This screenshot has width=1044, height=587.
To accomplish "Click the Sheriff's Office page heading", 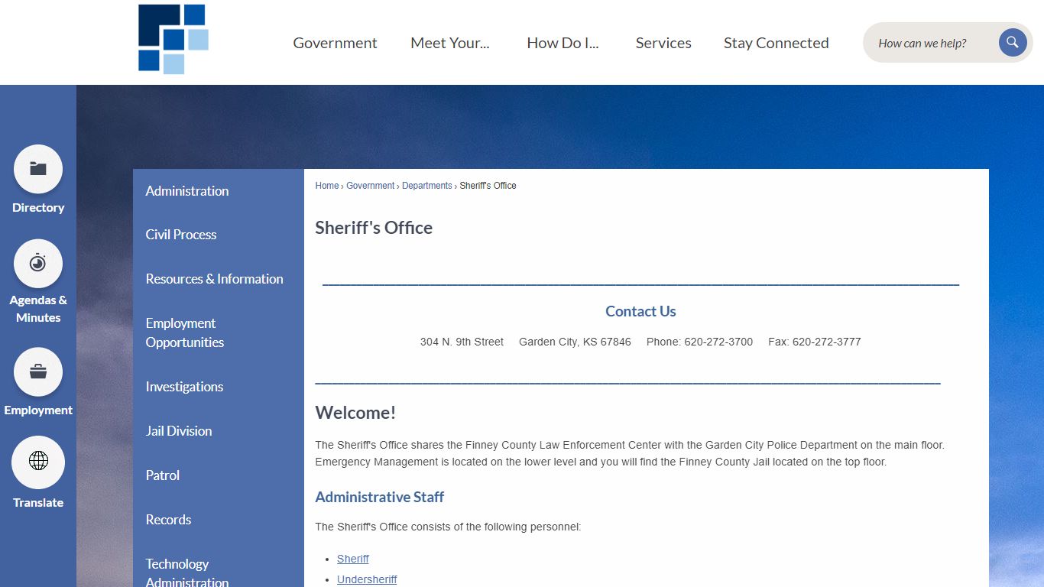I will click(374, 228).
